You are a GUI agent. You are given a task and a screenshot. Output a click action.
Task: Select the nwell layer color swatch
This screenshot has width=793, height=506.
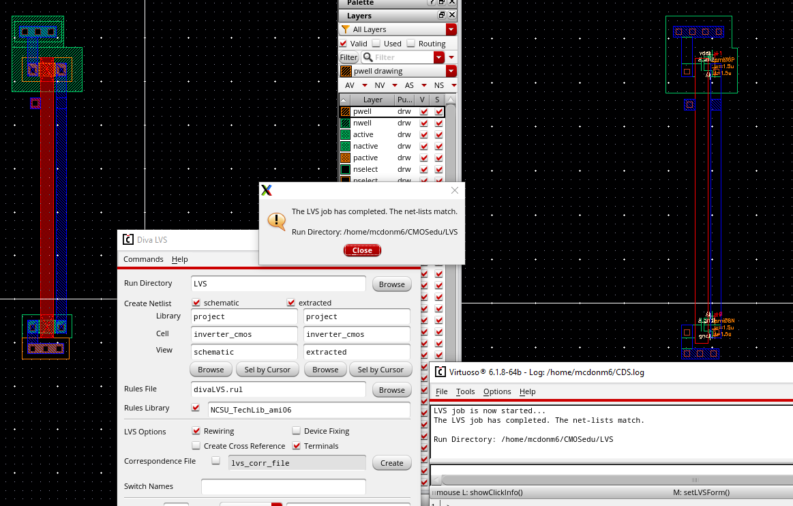(x=346, y=123)
